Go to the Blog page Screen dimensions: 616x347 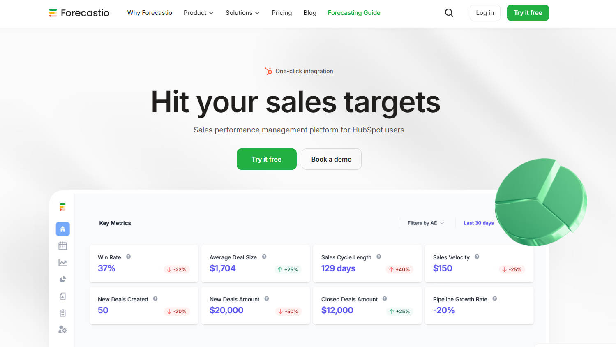tap(310, 13)
